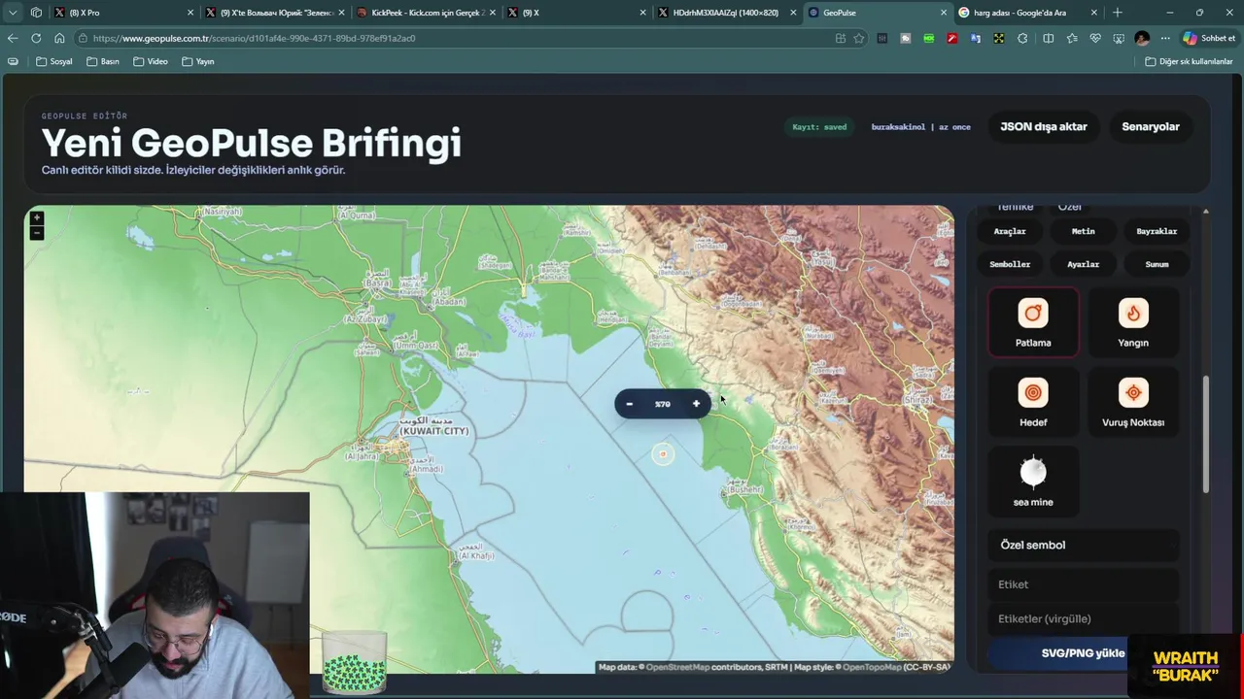Open the Ayarlar category
This screenshot has height=699, width=1244.
pos(1083,264)
